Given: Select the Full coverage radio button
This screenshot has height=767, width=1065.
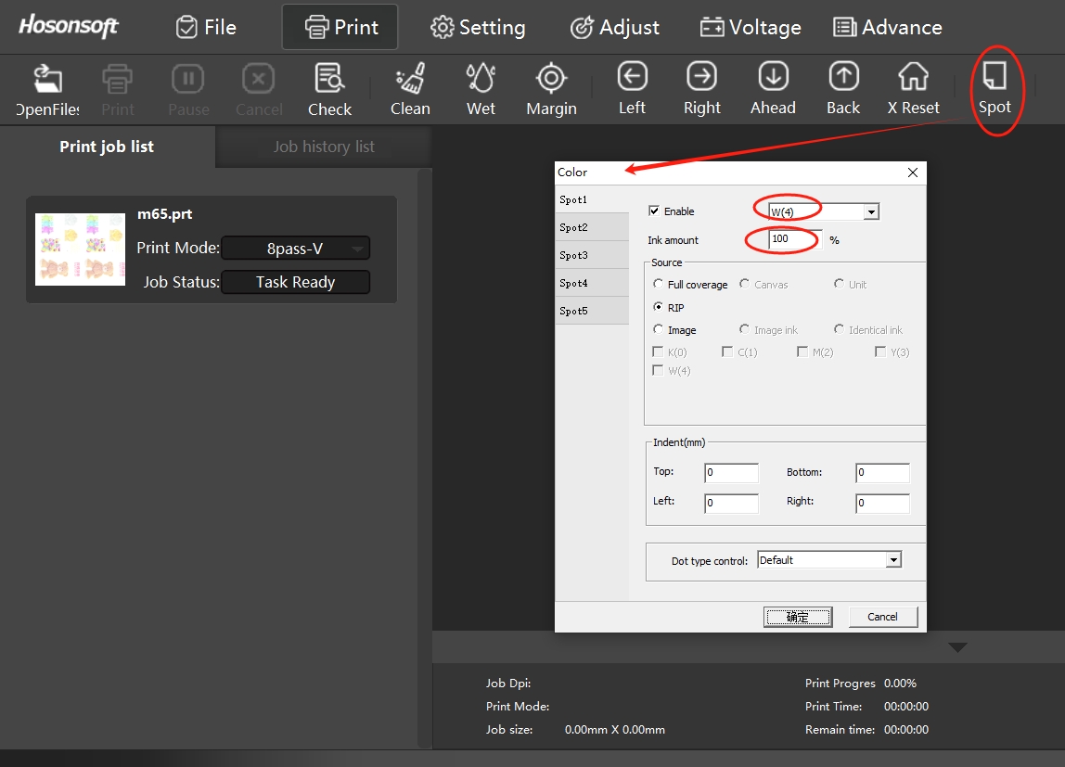Looking at the screenshot, I should coord(659,285).
